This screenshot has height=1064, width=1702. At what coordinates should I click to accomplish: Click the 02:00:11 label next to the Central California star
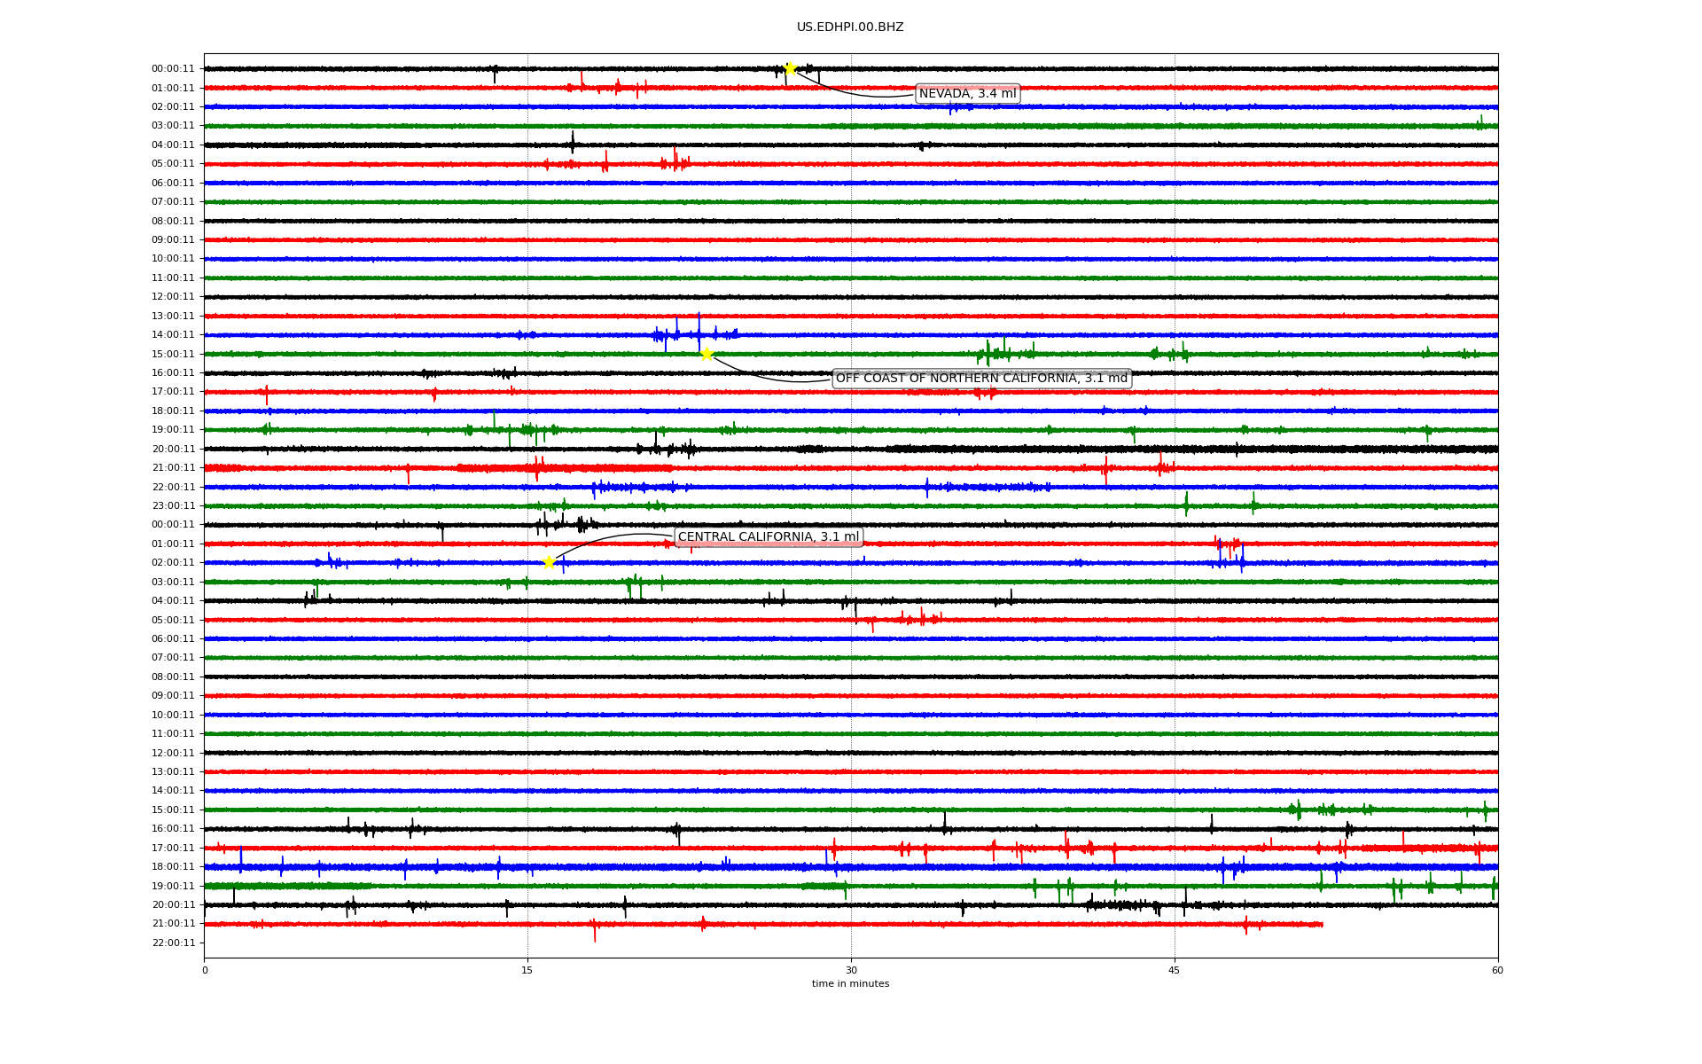[x=173, y=563]
